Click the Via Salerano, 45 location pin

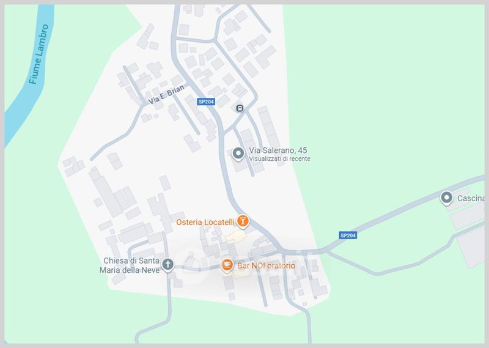(238, 154)
